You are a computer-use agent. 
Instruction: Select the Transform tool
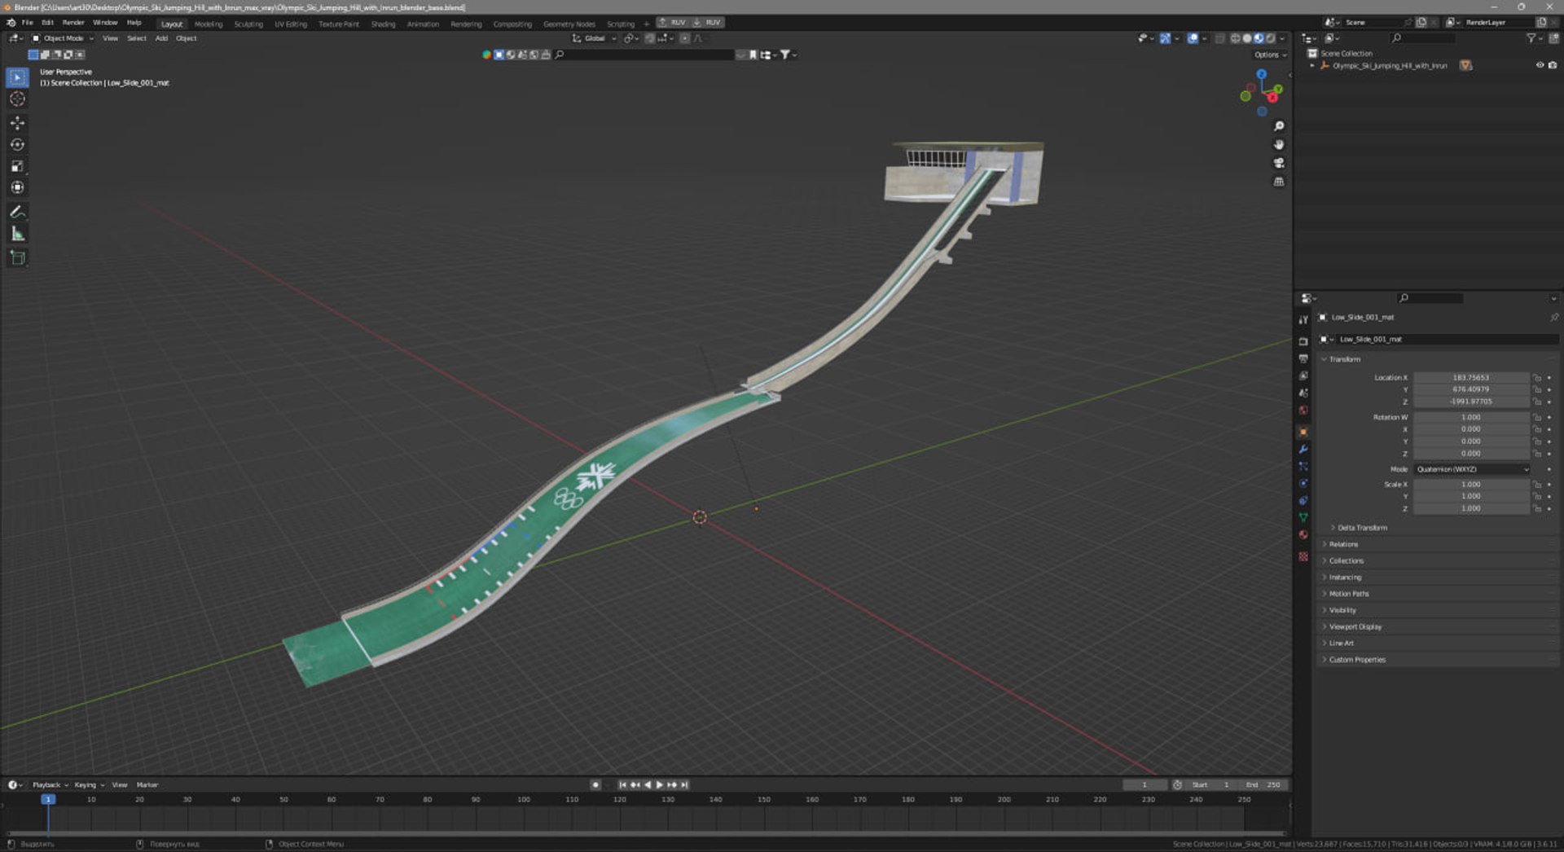point(17,187)
